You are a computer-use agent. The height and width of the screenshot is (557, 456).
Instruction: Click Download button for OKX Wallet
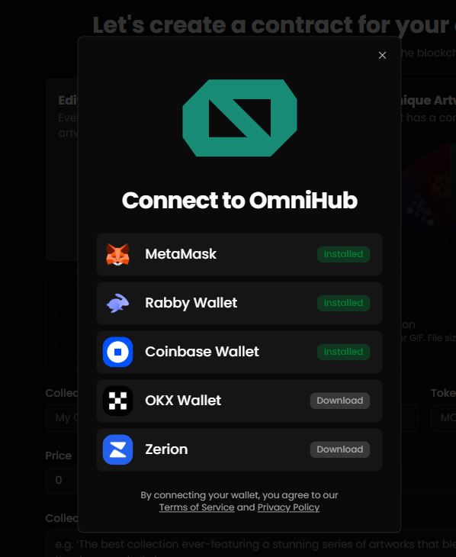(x=340, y=401)
